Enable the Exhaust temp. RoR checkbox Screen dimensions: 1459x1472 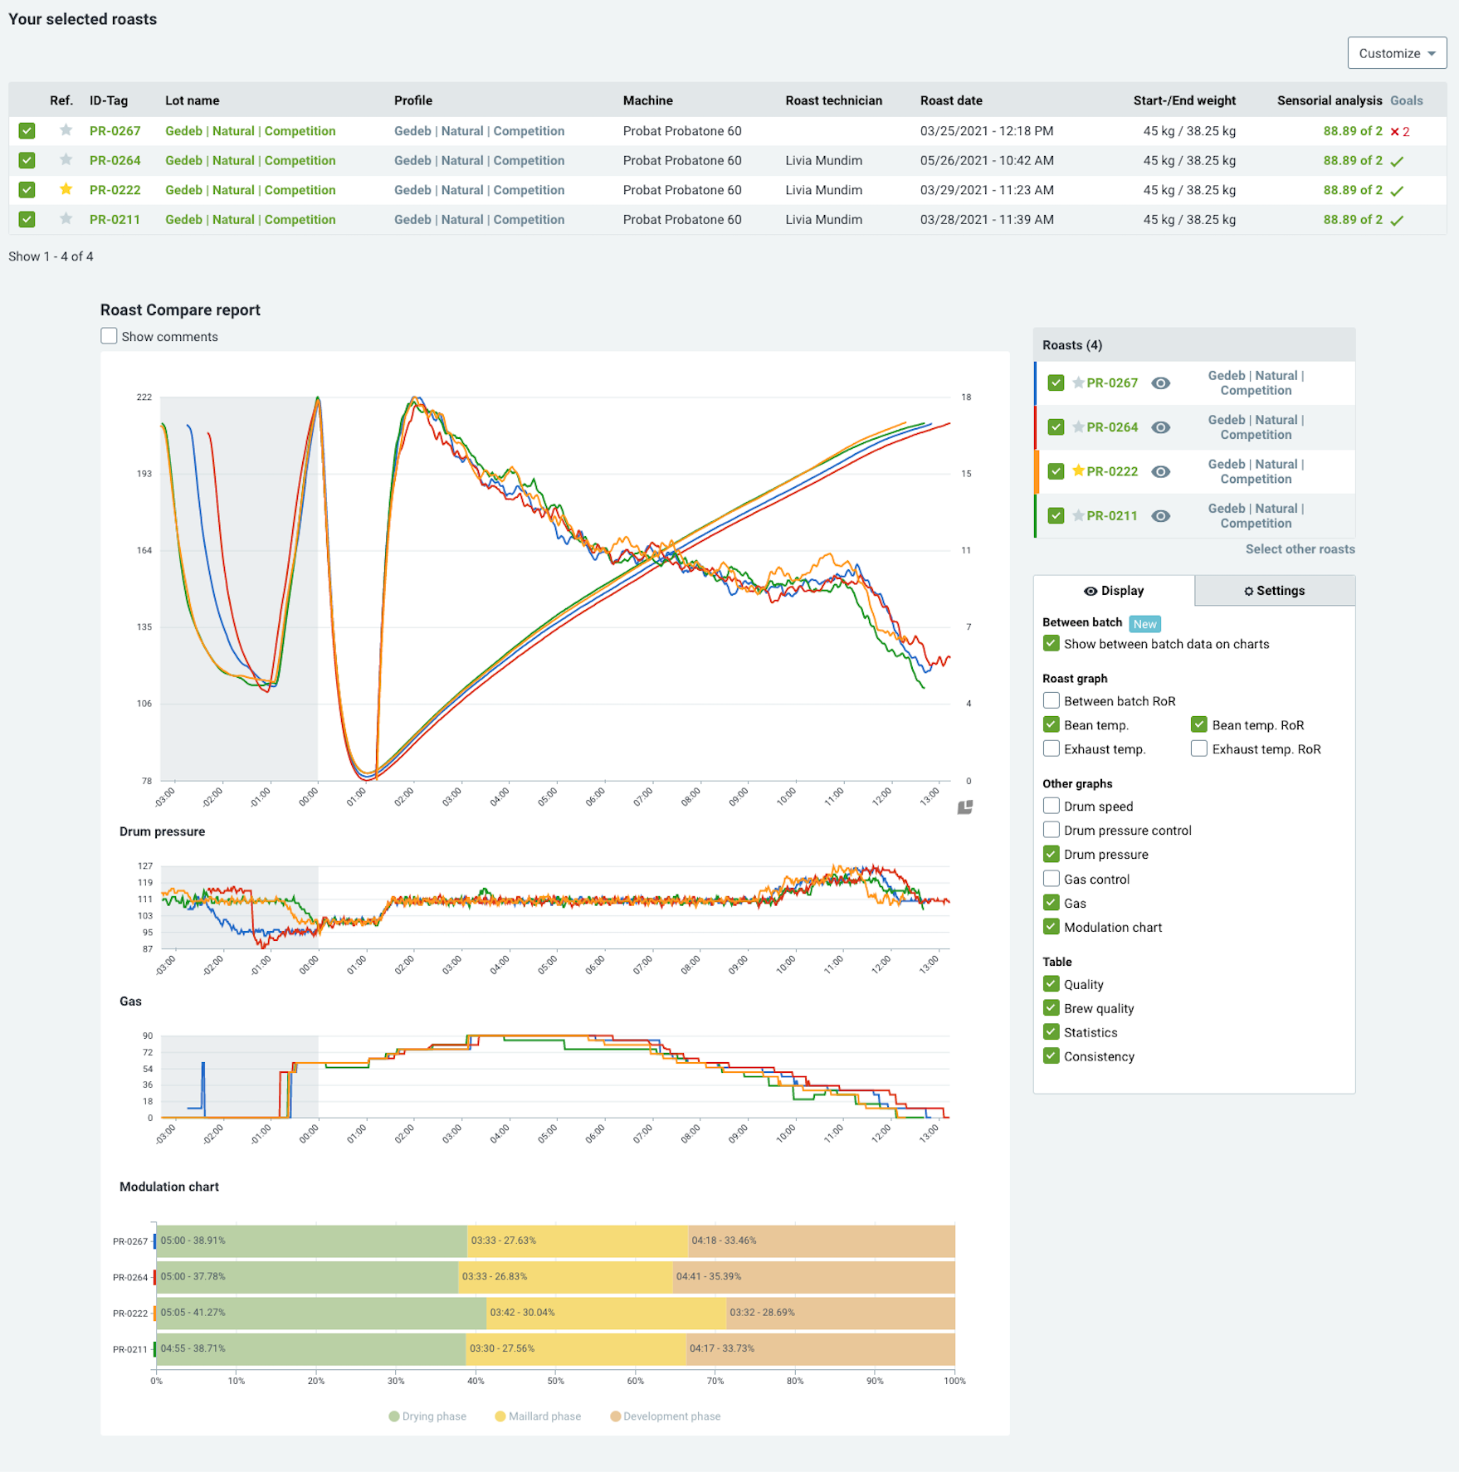[1199, 748]
